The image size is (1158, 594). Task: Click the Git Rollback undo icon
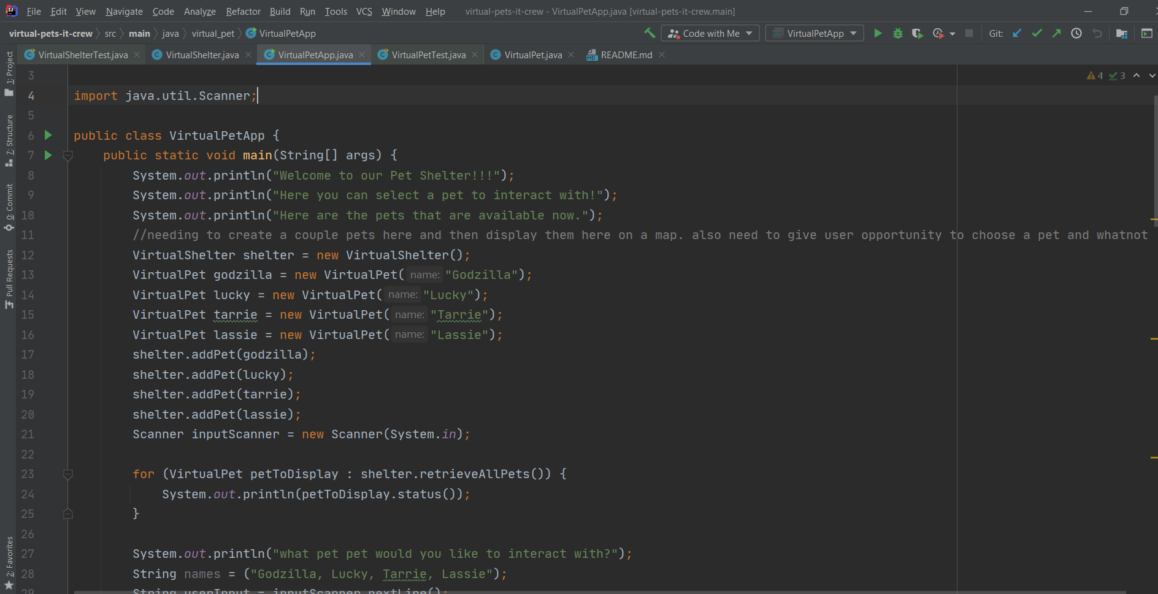[x=1097, y=33]
